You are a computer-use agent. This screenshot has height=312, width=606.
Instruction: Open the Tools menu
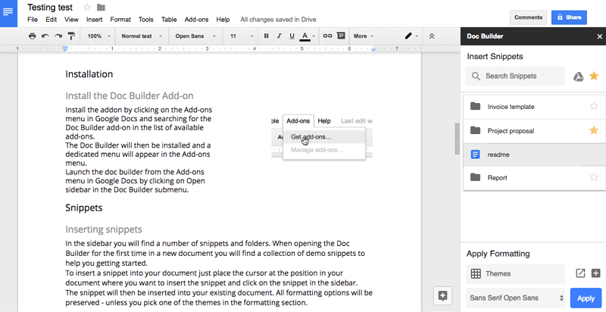(145, 19)
